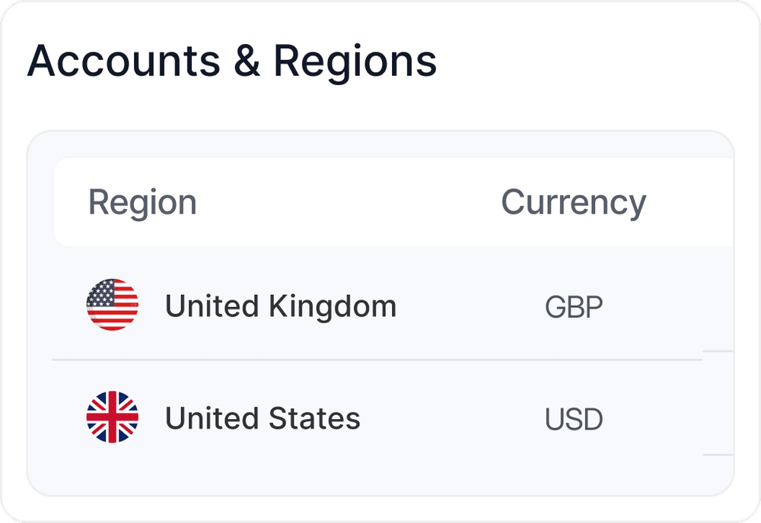Click the table header row area
761x523 pixels.
(380, 201)
